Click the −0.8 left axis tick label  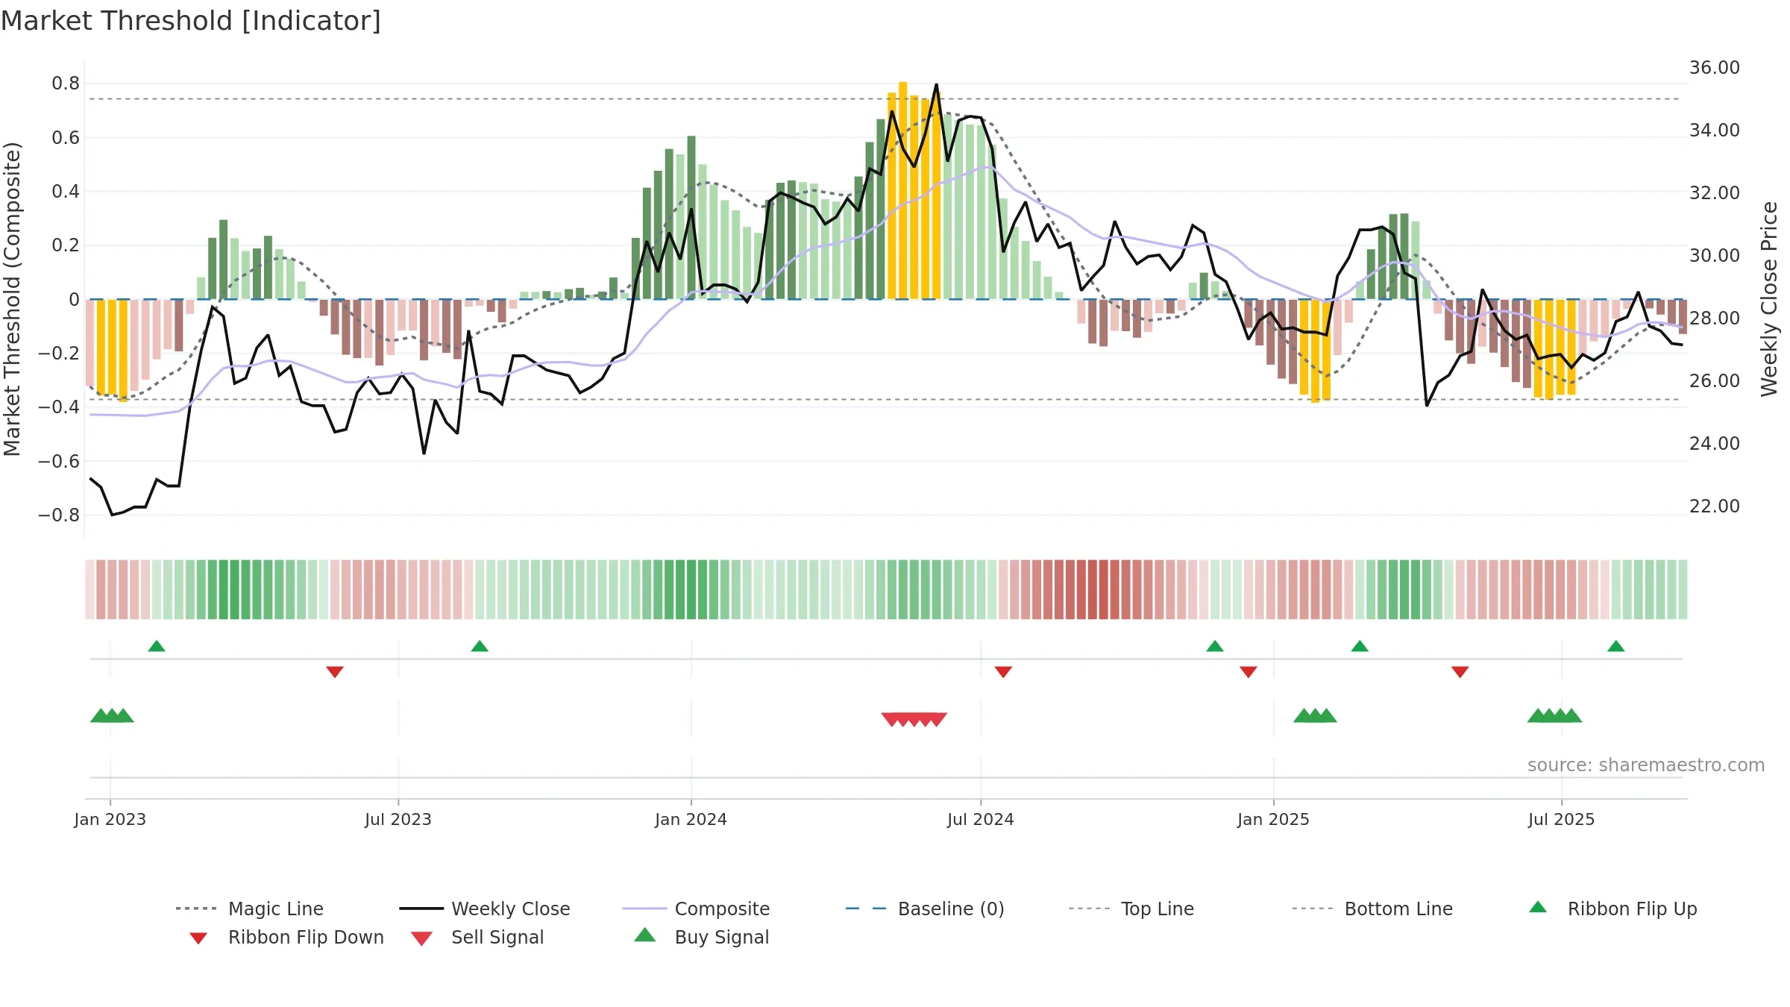[x=59, y=515]
